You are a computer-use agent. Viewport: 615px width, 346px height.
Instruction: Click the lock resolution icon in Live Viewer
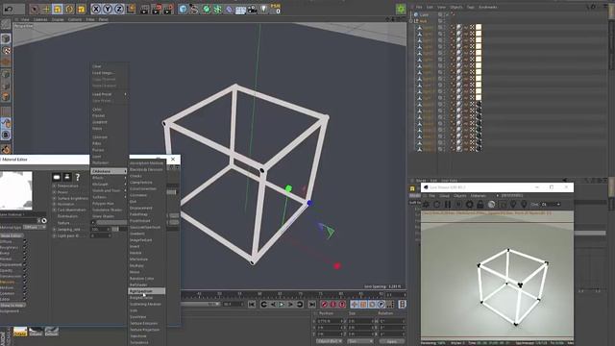(x=480, y=205)
